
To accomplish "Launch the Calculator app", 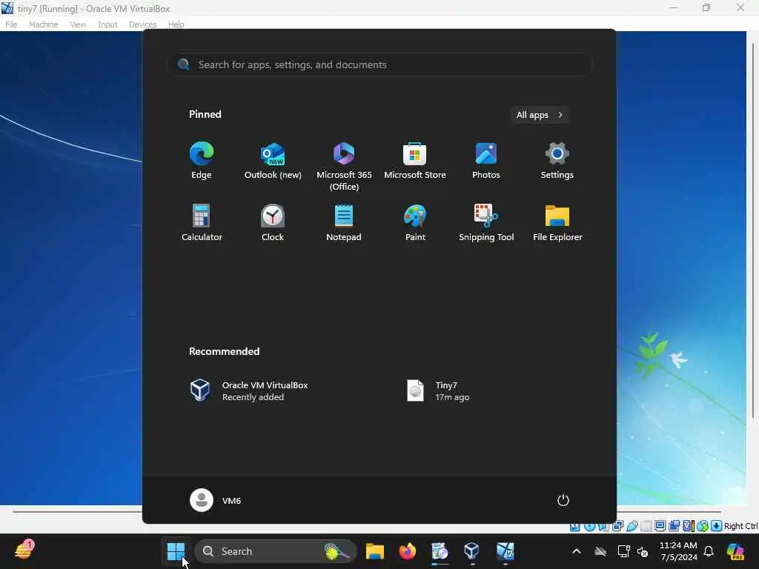I will coord(202,223).
